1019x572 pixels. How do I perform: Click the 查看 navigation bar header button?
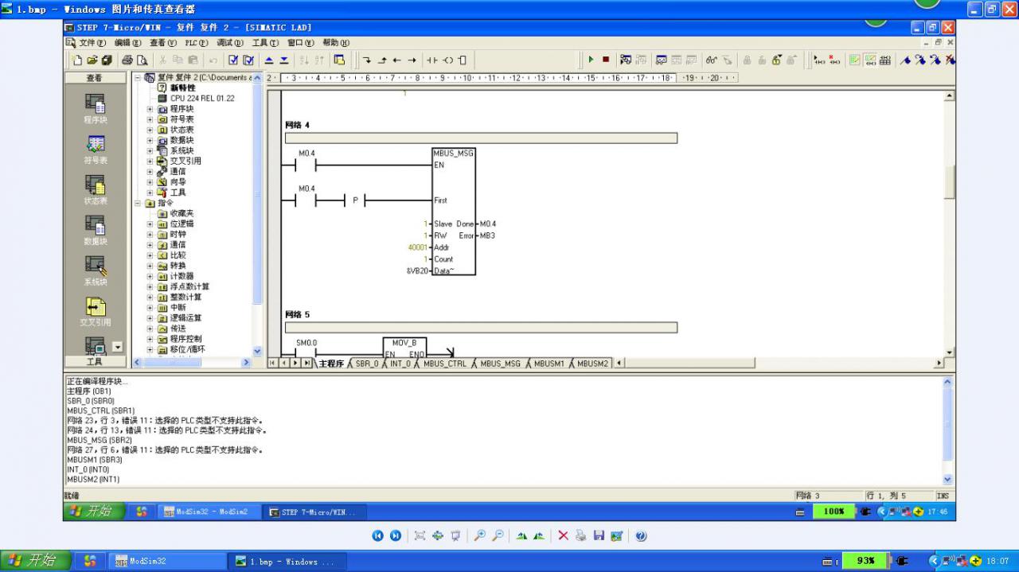94,78
